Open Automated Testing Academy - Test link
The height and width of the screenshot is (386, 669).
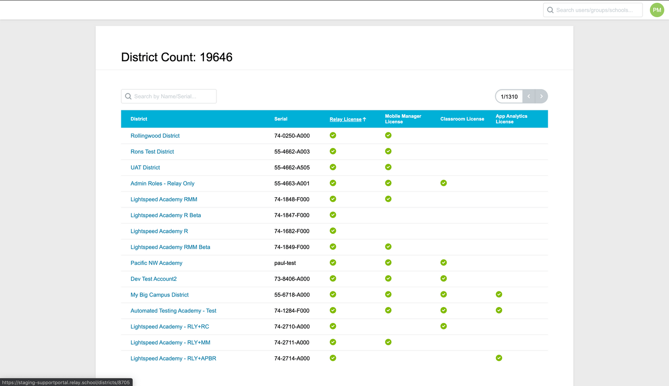pyautogui.click(x=173, y=310)
